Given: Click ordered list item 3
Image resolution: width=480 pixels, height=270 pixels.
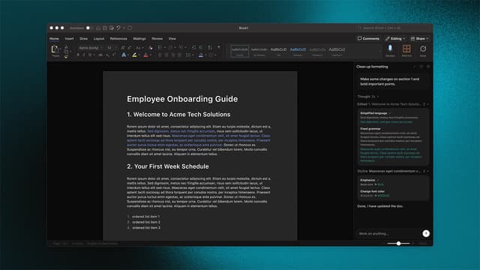Looking at the screenshot, I should (146, 228).
